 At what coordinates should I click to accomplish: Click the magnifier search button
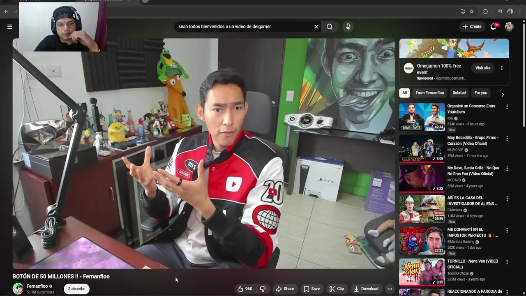coord(330,27)
